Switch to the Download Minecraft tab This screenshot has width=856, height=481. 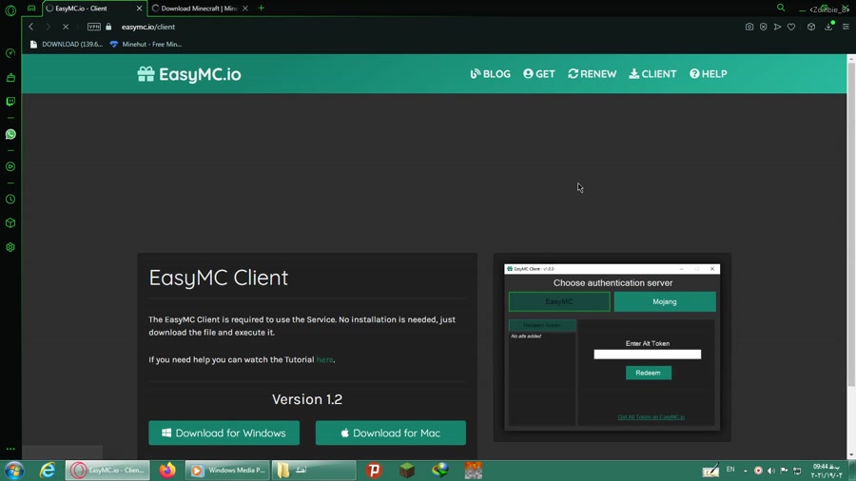[199, 9]
